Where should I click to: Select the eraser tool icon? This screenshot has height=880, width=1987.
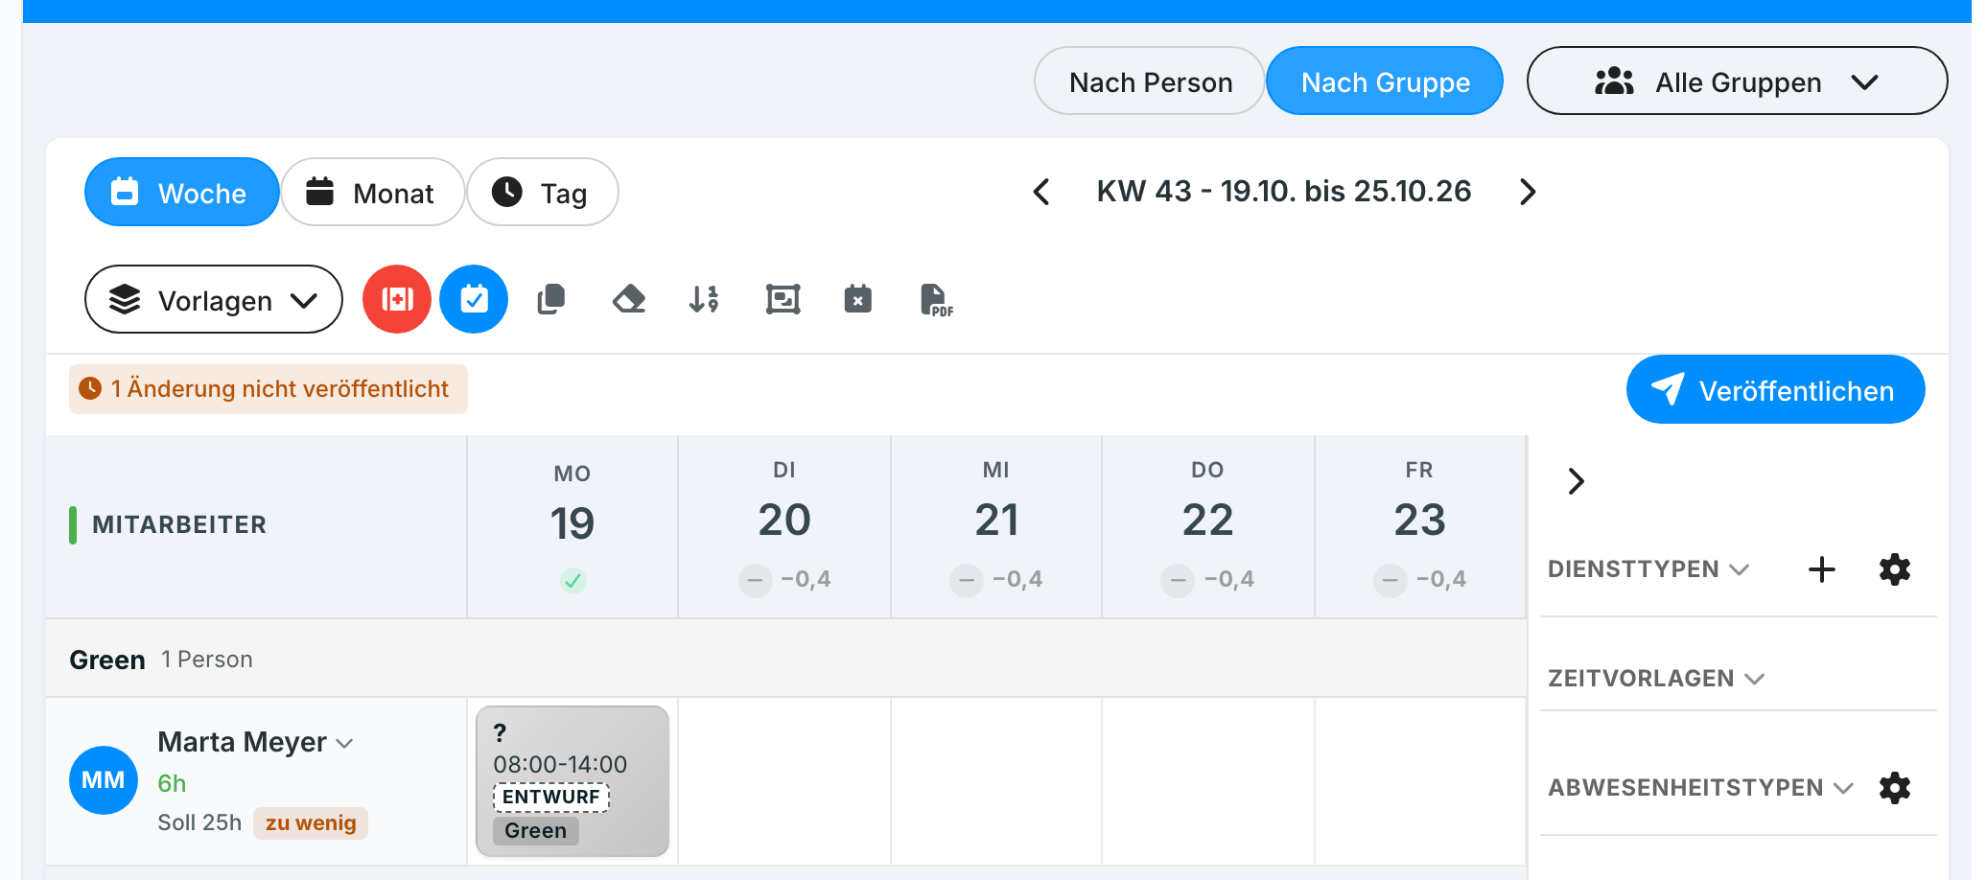click(x=628, y=299)
